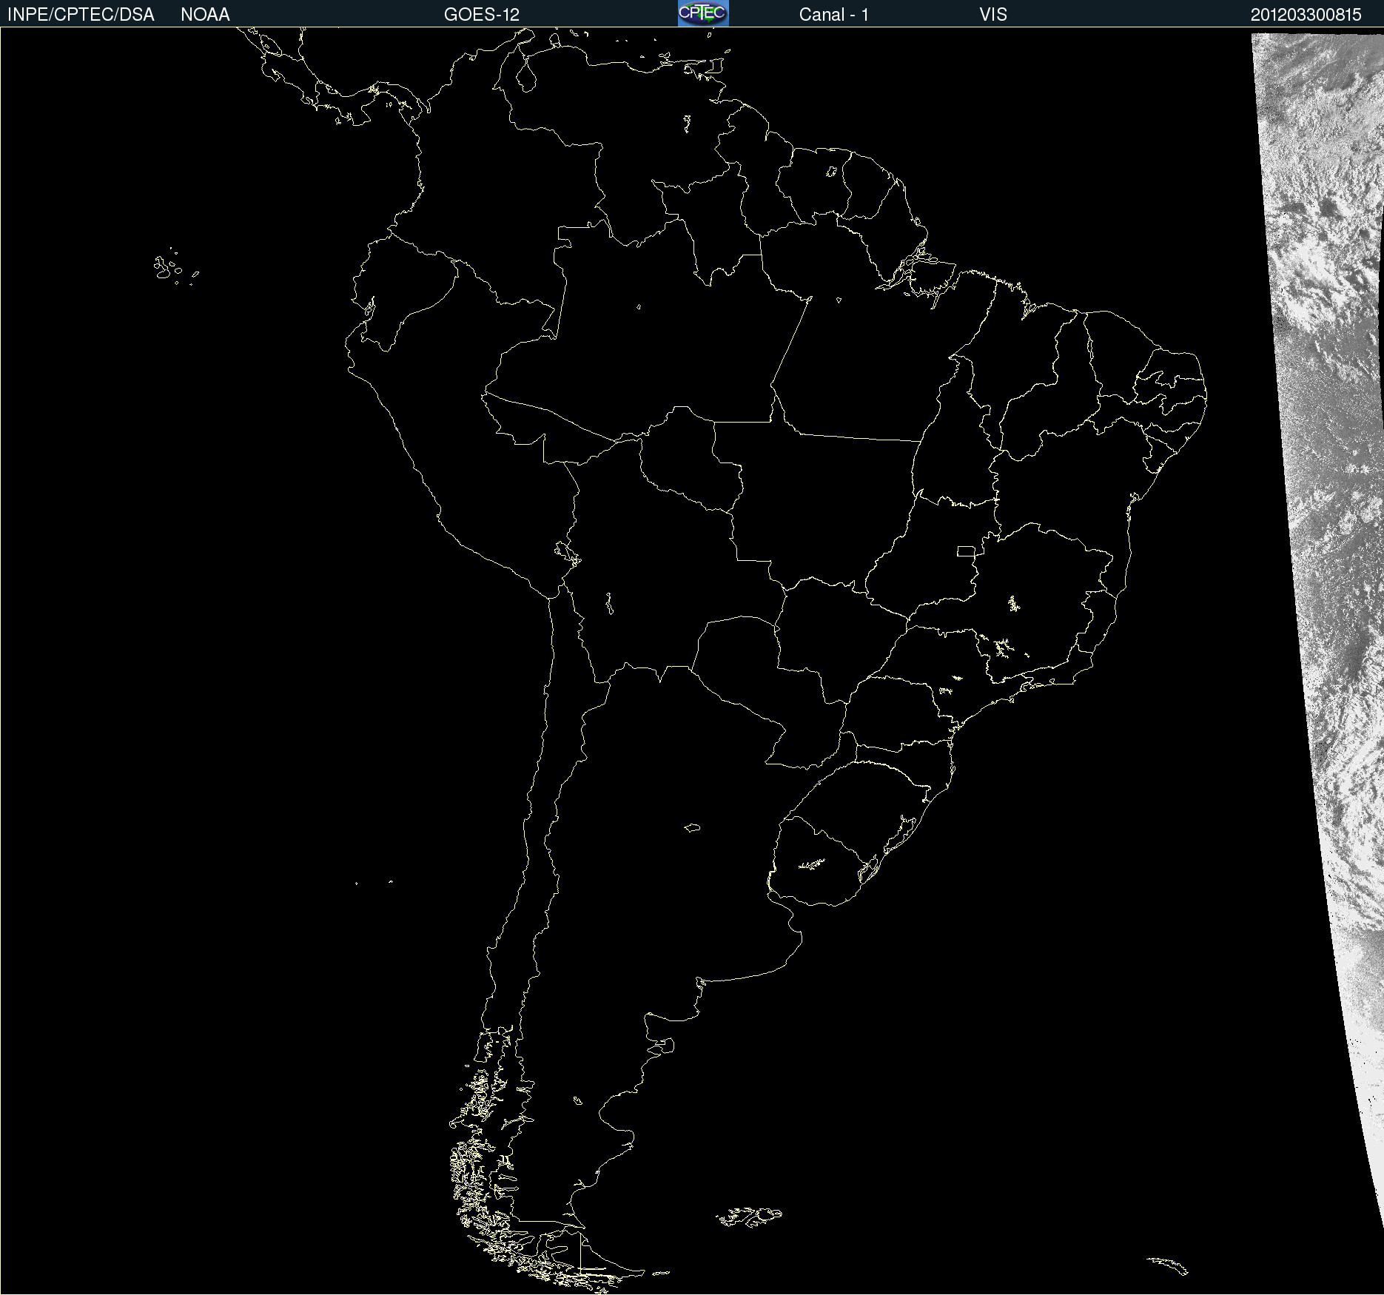The height and width of the screenshot is (1295, 1384).
Task: Click the Galapagos Islands outline
Action: [x=175, y=267]
